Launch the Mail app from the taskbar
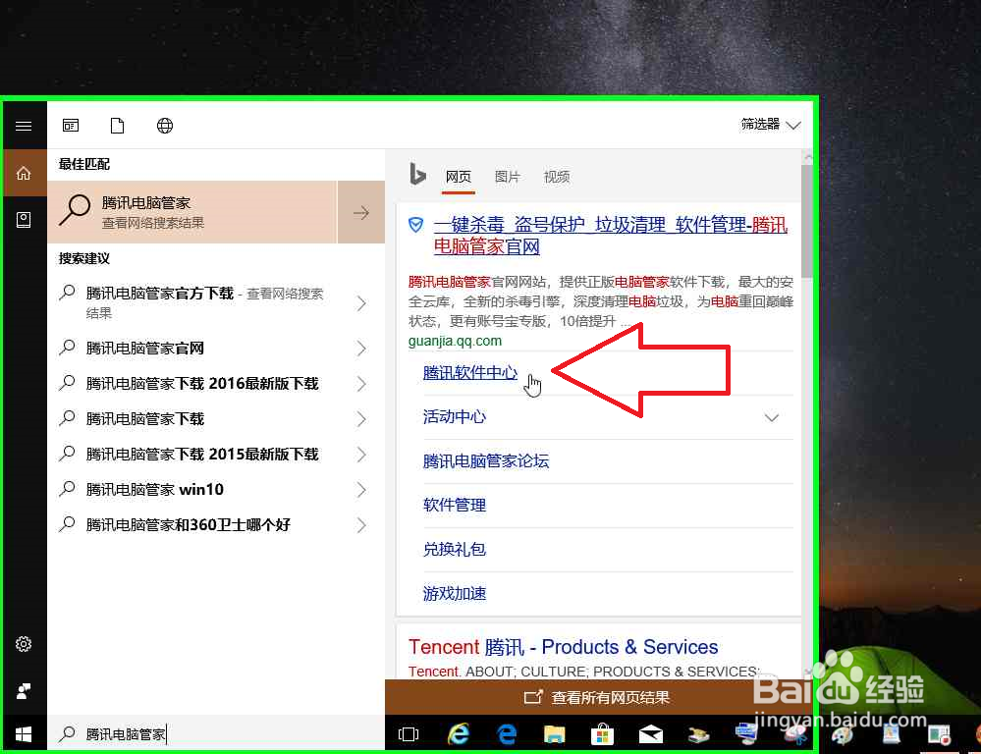The image size is (981, 754). [650, 733]
